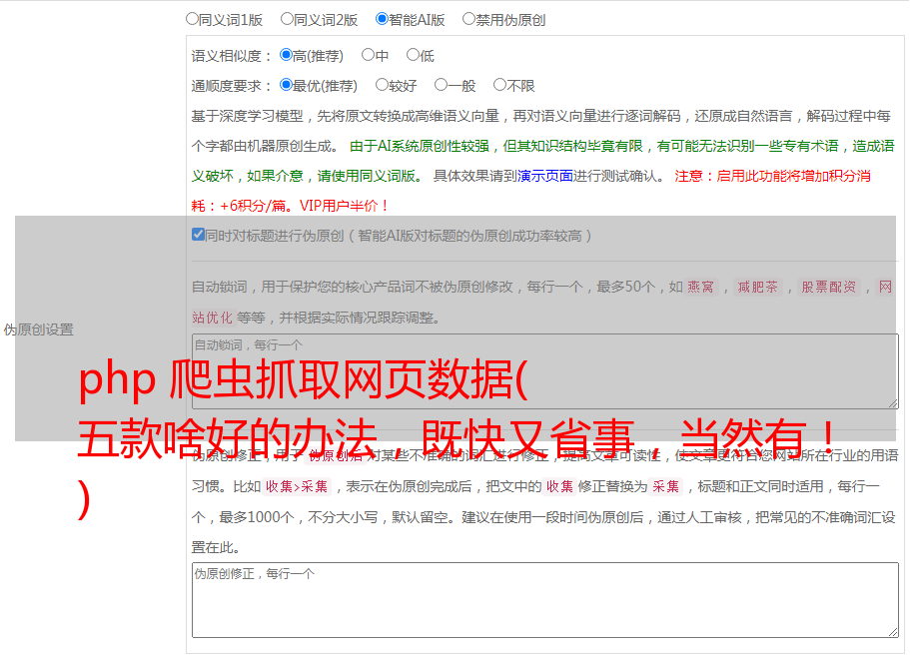
Task: Click the 股票配资 example tag
Action: click(829, 287)
